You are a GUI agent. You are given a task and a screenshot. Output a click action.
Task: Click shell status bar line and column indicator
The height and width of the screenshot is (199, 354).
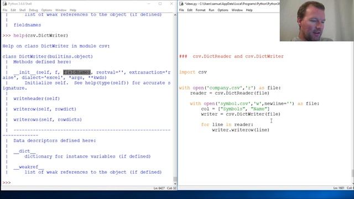(x=165, y=188)
